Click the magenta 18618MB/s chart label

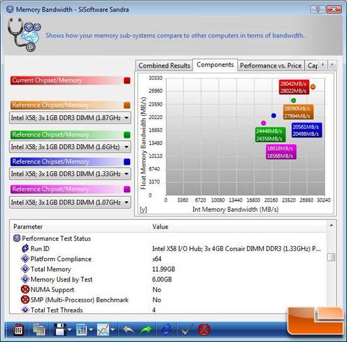point(281,152)
